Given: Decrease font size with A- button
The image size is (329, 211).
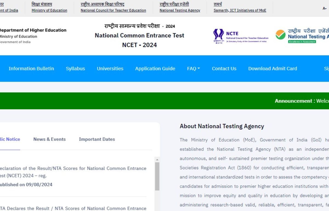Looking at the screenshot, I should pyautogui.click(x=325, y=9).
